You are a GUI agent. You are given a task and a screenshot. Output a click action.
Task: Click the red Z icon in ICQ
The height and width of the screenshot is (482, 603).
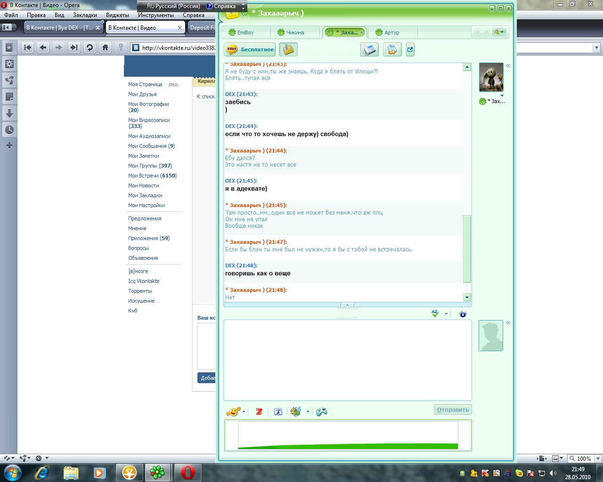259,411
